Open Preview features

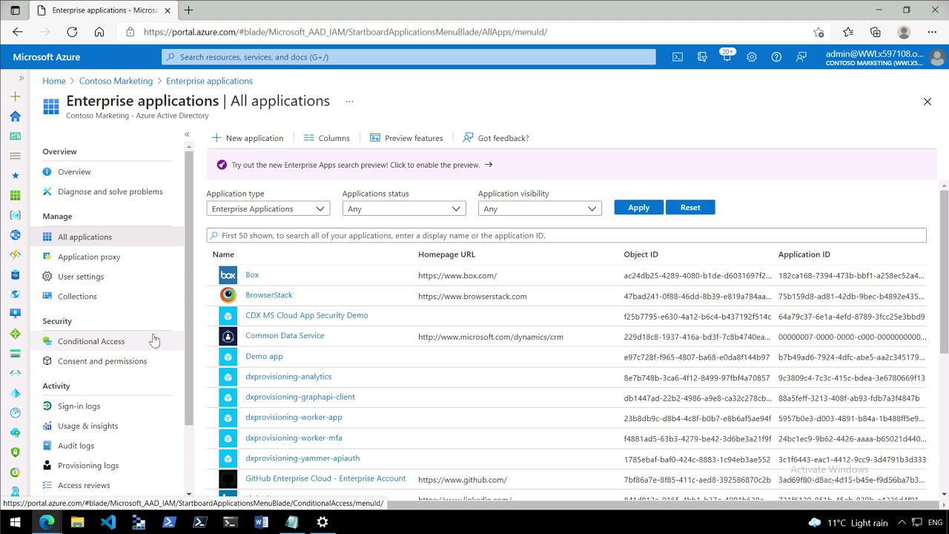pyautogui.click(x=406, y=138)
